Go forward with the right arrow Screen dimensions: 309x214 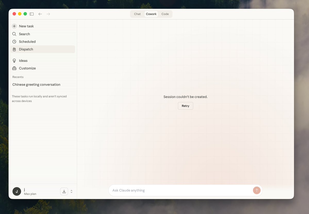coord(48,14)
